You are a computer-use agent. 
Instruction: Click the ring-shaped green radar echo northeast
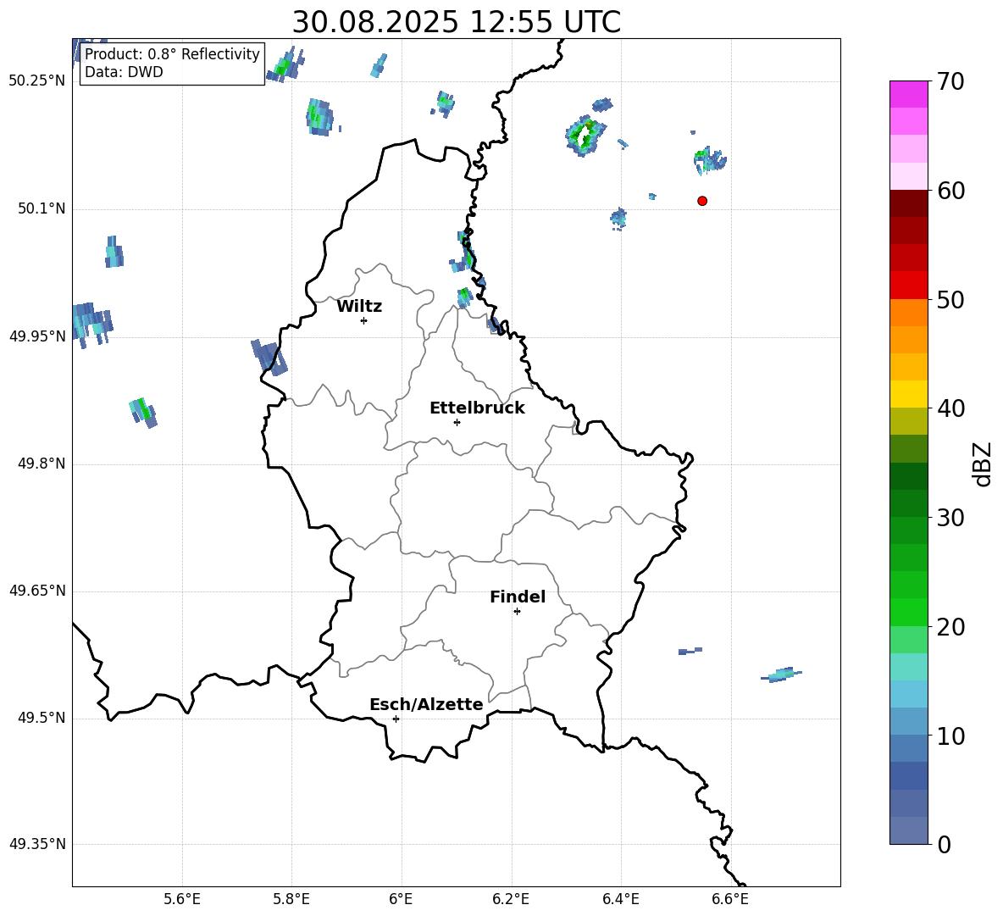[x=585, y=134]
